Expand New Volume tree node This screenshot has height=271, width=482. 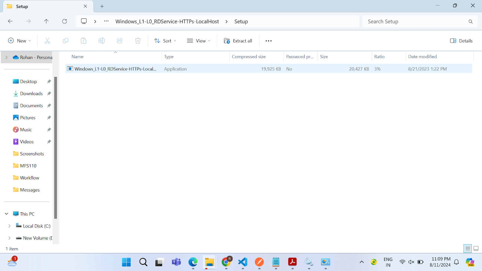click(9, 238)
